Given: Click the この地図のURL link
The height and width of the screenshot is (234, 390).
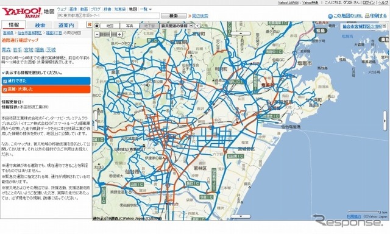Looking at the screenshot, I should [348, 16].
